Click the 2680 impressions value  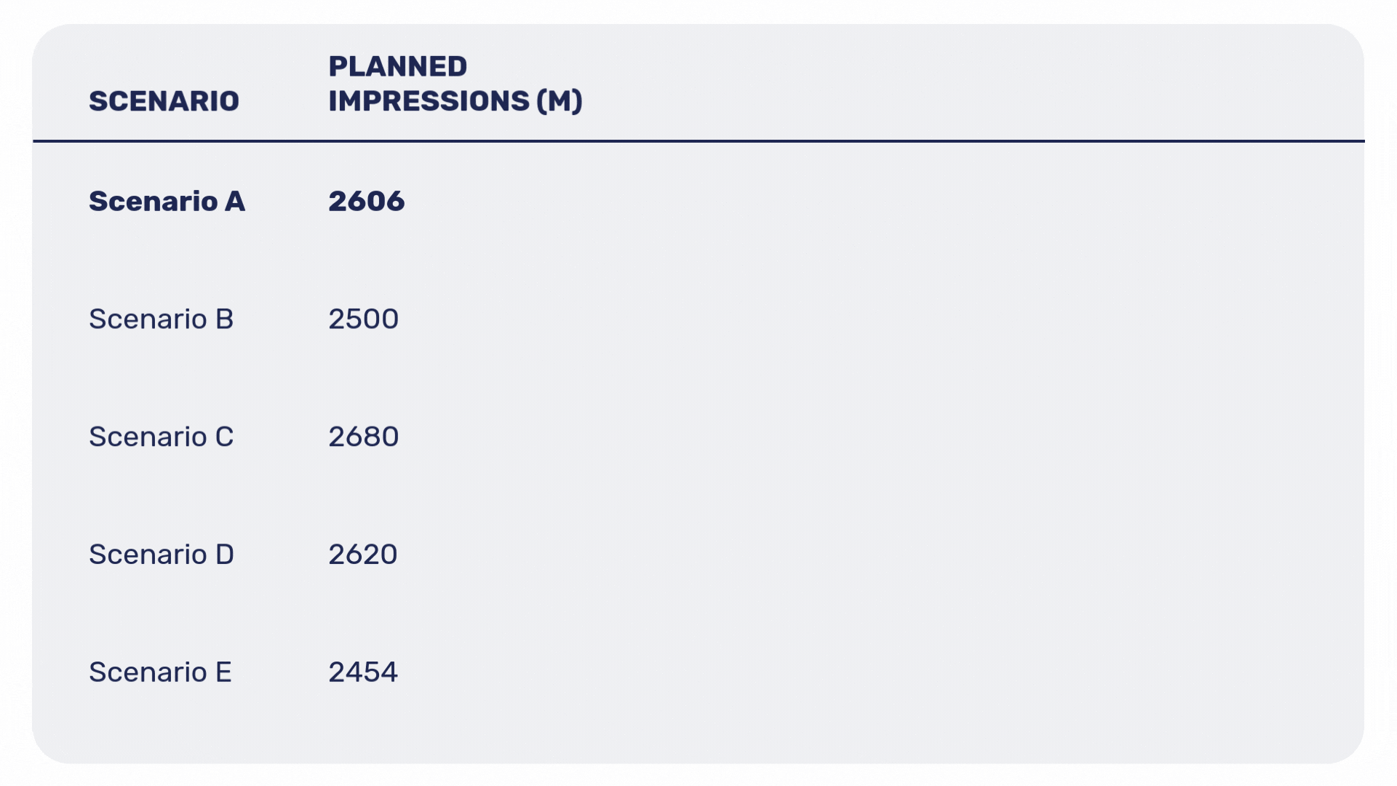pyautogui.click(x=363, y=437)
